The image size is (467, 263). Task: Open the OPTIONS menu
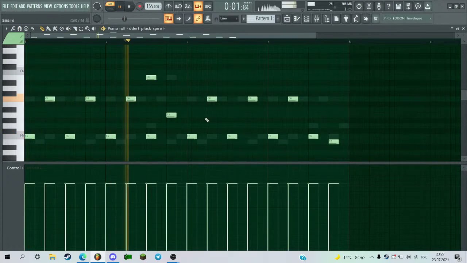click(61, 6)
